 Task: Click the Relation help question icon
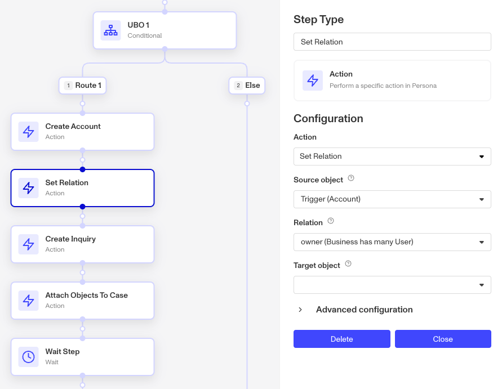click(x=331, y=221)
